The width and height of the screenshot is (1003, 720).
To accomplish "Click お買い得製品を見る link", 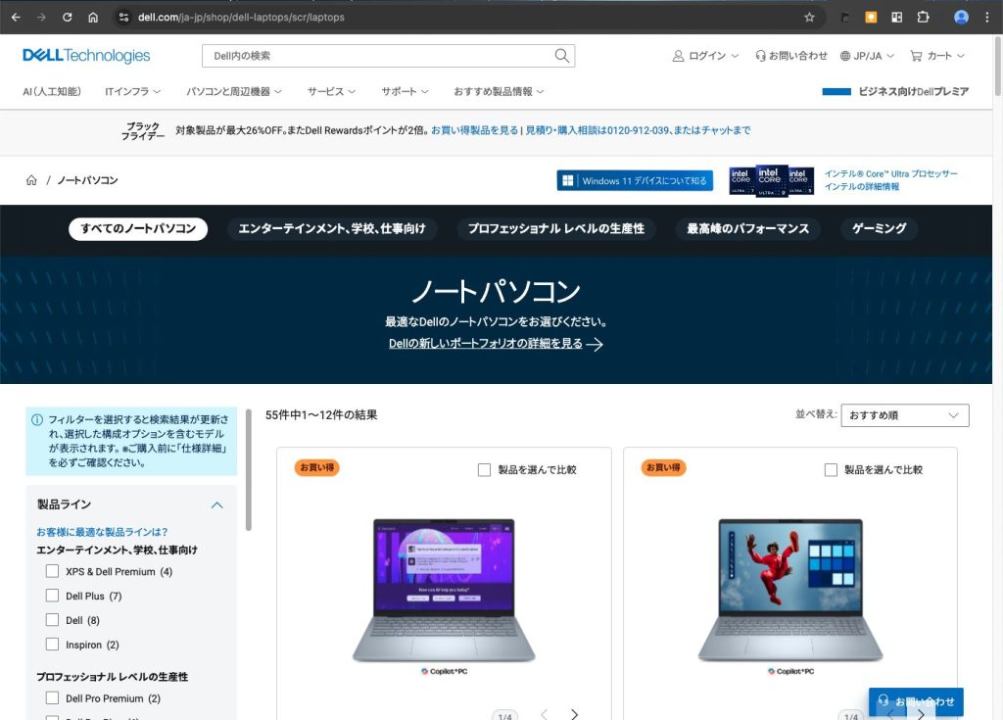I will pos(475,130).
